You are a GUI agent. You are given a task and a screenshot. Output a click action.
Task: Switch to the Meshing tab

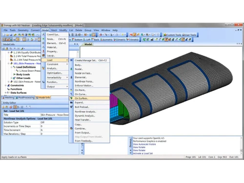click(x=8, y=98)
